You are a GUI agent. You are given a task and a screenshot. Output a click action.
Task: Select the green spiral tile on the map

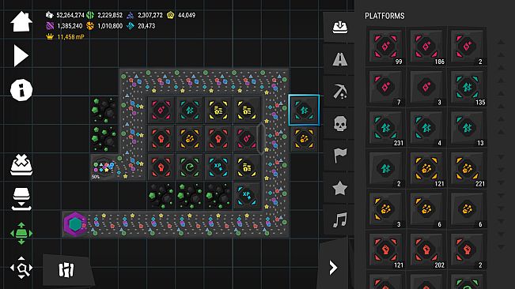(190, 167)
